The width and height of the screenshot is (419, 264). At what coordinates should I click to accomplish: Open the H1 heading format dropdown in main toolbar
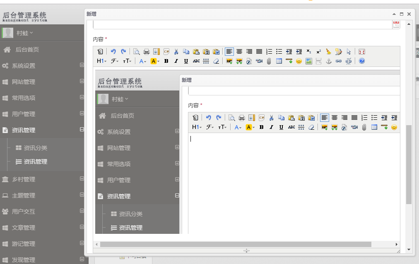coord(101,61)
